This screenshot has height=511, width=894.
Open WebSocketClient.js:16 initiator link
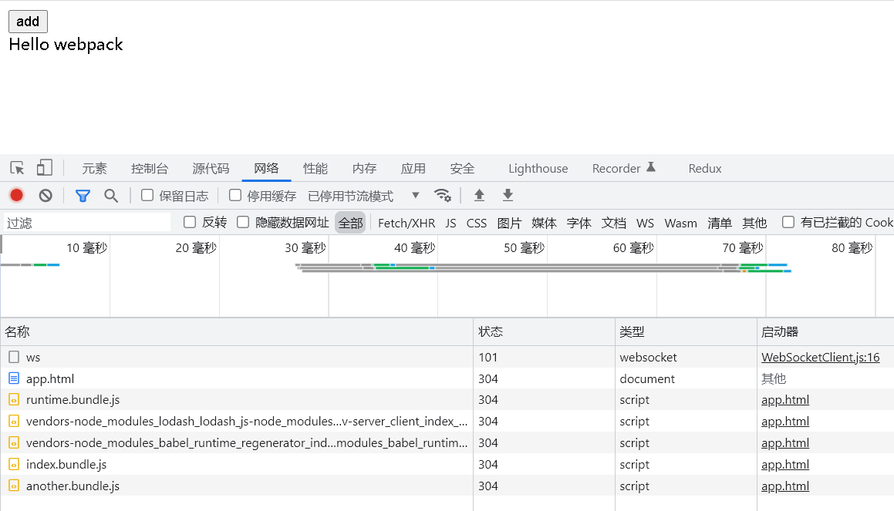pos(821,357)
